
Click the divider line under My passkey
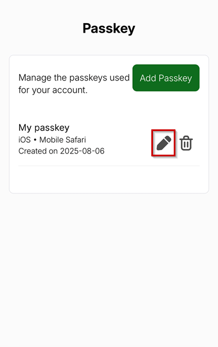(109, 165)
